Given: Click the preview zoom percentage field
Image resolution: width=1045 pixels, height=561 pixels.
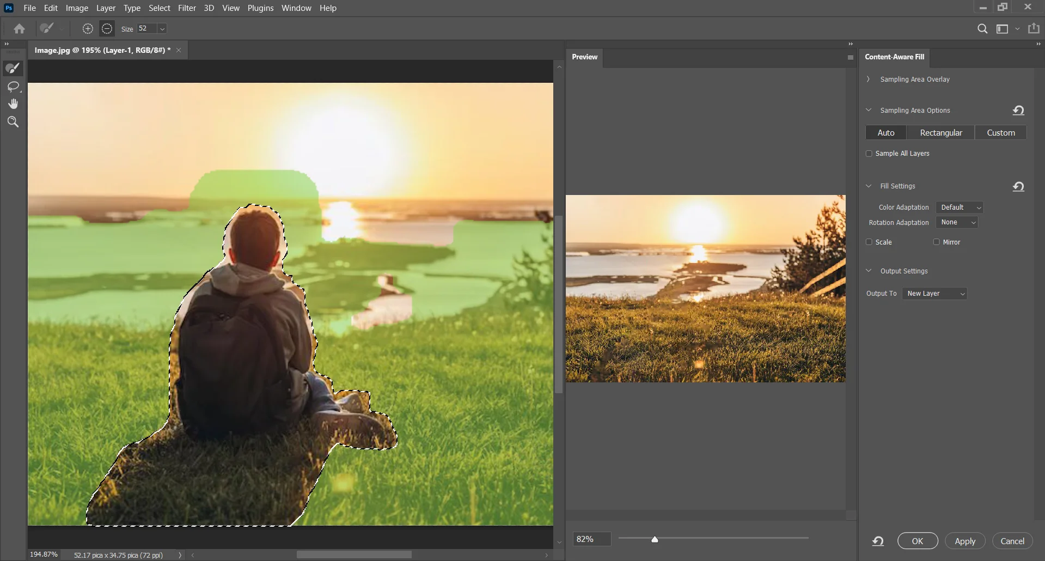Looking at the screenshot, I should pyautogui.click(x=591, y=539).
